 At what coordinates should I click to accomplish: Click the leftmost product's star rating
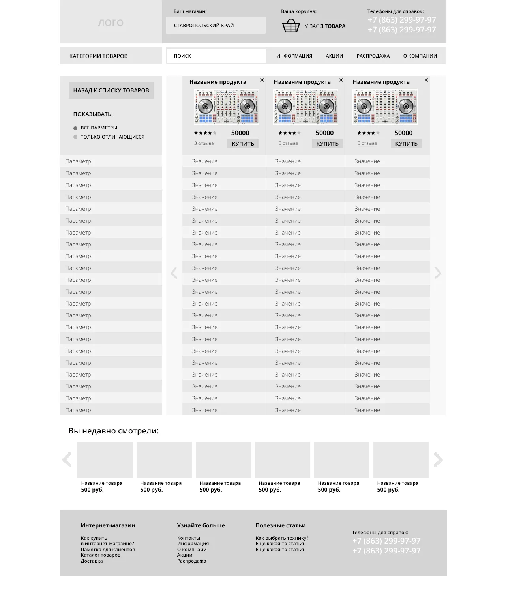pyautogui.click(x=205, y=133)
